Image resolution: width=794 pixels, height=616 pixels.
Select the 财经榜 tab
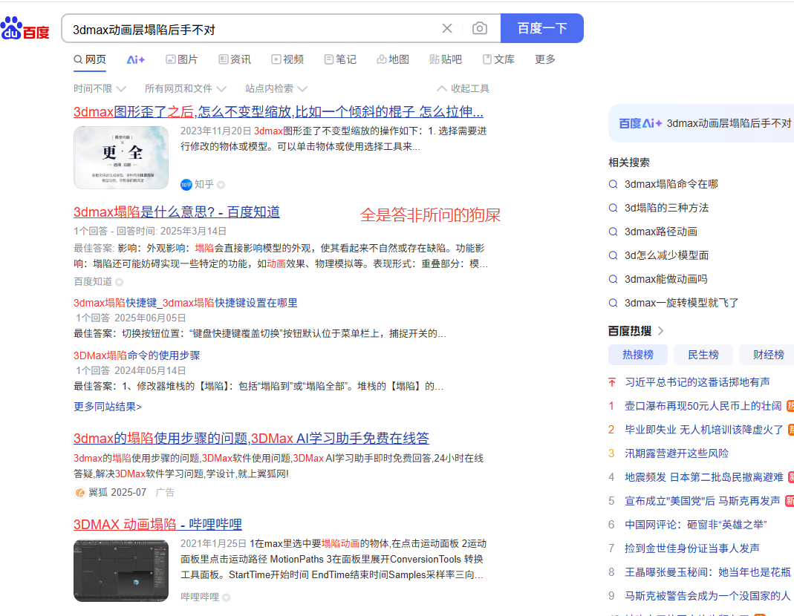pos(767,355)
